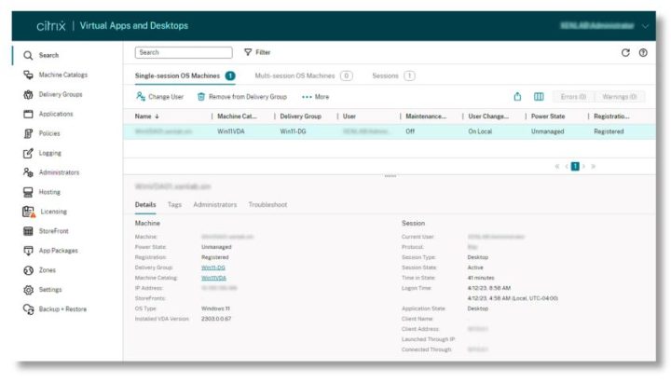Click the Change User action
671x384 pixels.
coord(159,96)
